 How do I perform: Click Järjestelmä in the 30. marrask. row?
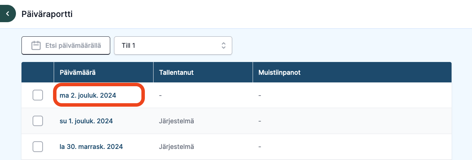[x=176, y=147]
